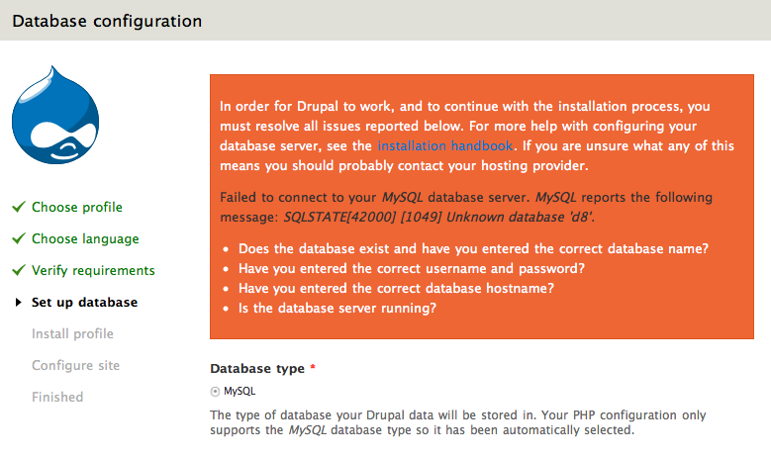This screenshot has height=456, width=771.
Task: Click the Choose profile step
Action: (x=77, y=208)
